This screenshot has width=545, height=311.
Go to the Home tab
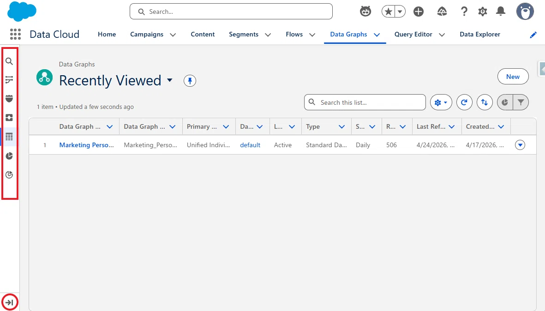(x=107, y=35)
